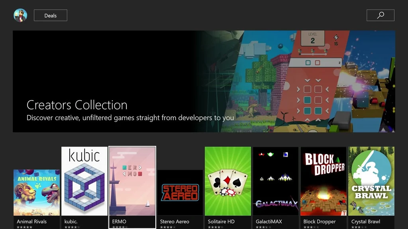Click the Block Dropper title label
This screenshot has height=229, width=408.
tap(320, 221)
